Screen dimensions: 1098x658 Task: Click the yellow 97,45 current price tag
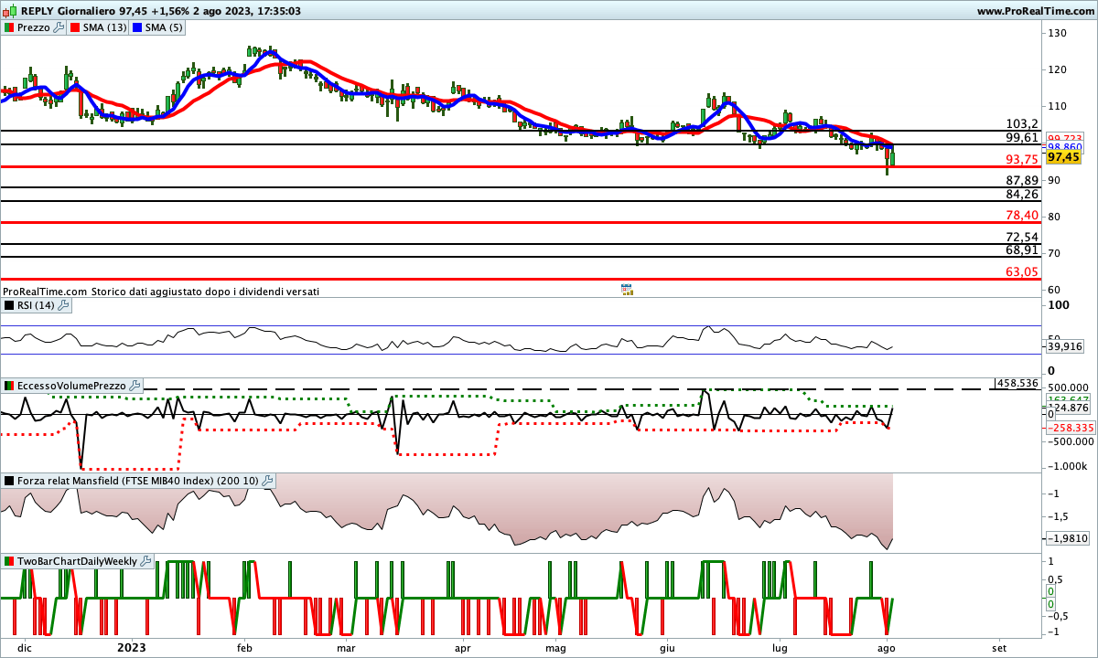1063,157
